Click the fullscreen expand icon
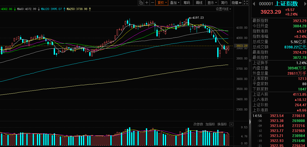 point(246,3)
